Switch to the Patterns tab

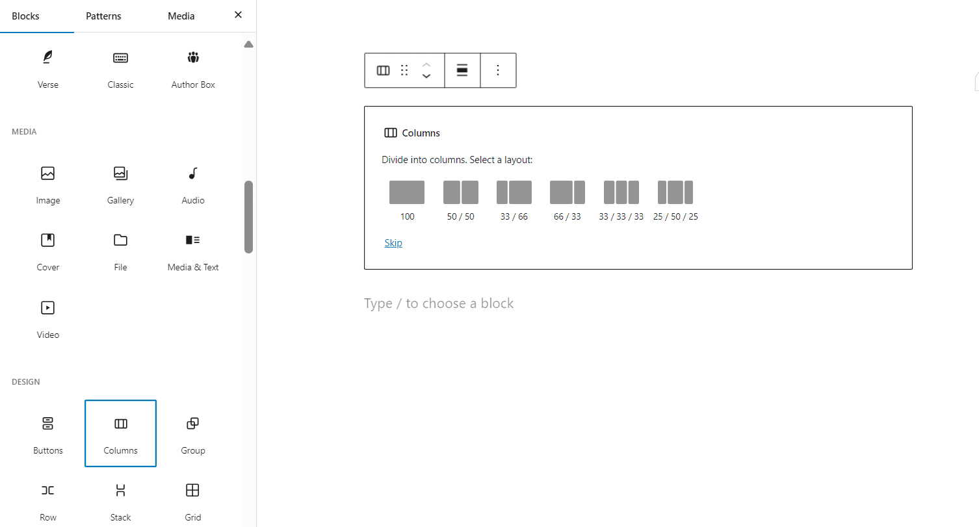coord(103,16)
